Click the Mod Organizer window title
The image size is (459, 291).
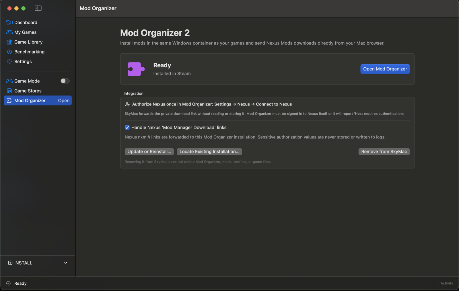click(x=98, y=8)
